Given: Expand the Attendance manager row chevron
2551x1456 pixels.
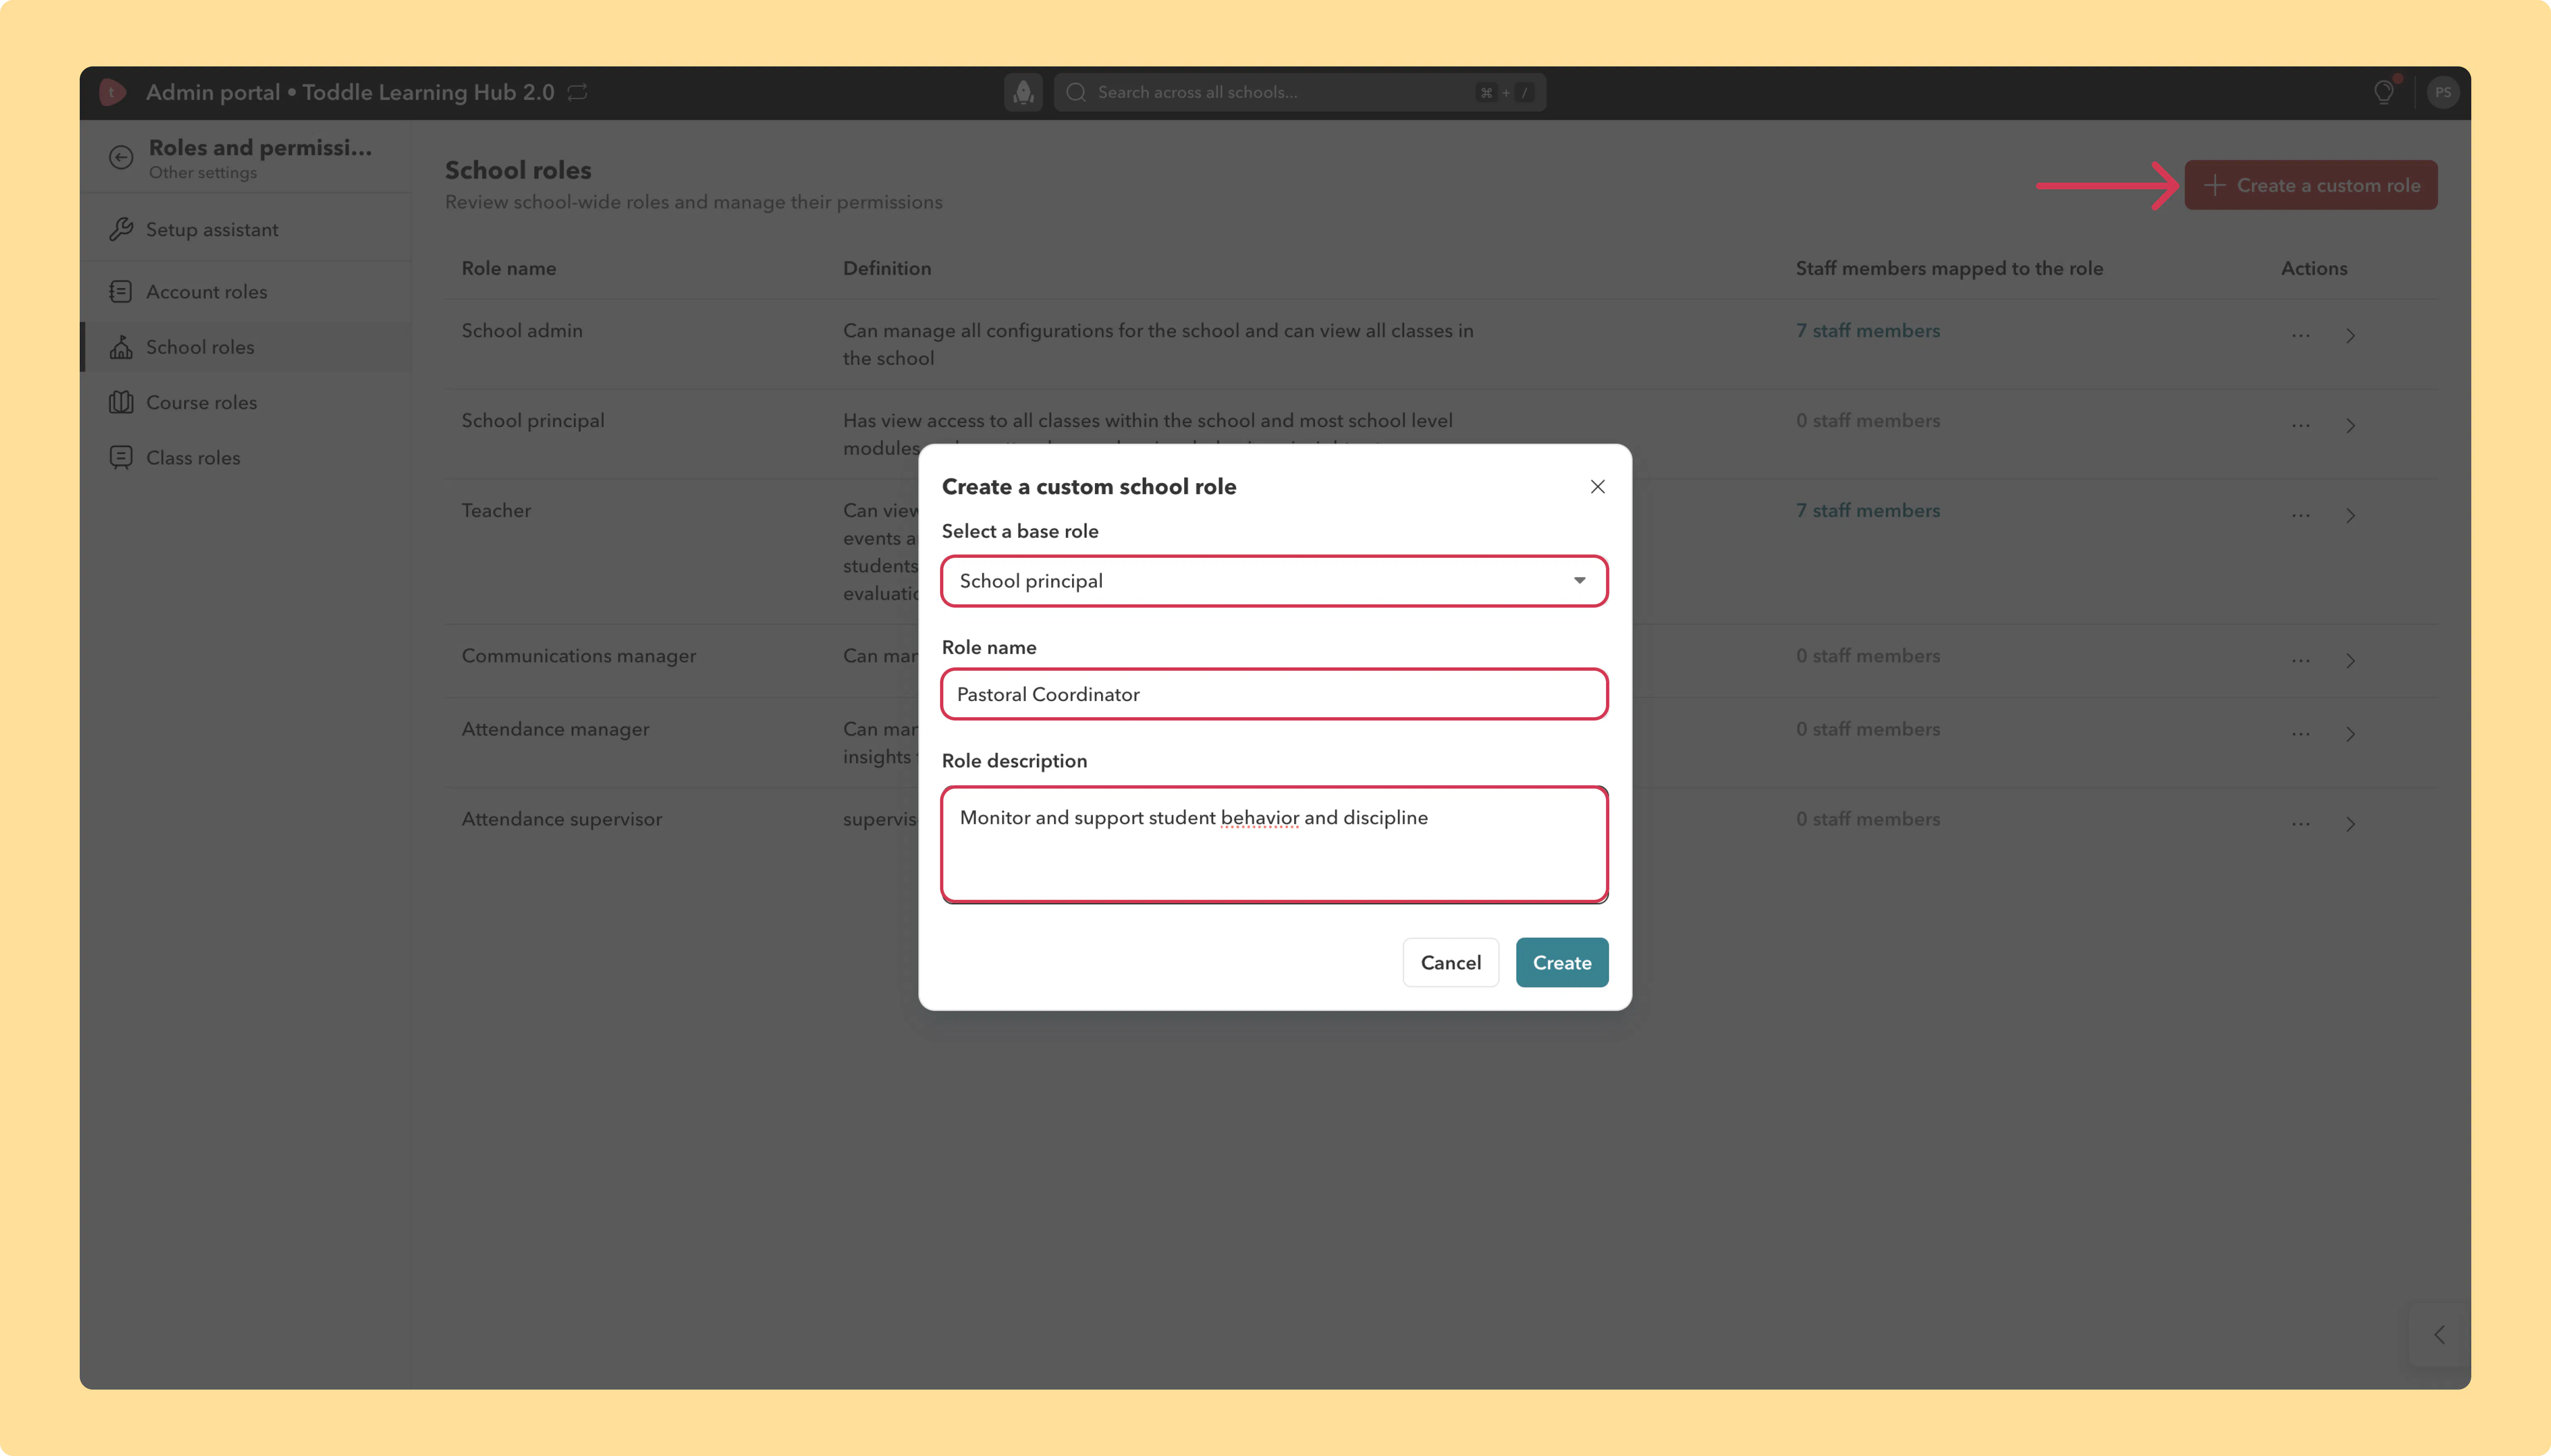Looking at the screenshot, I should pos(2350,733).
